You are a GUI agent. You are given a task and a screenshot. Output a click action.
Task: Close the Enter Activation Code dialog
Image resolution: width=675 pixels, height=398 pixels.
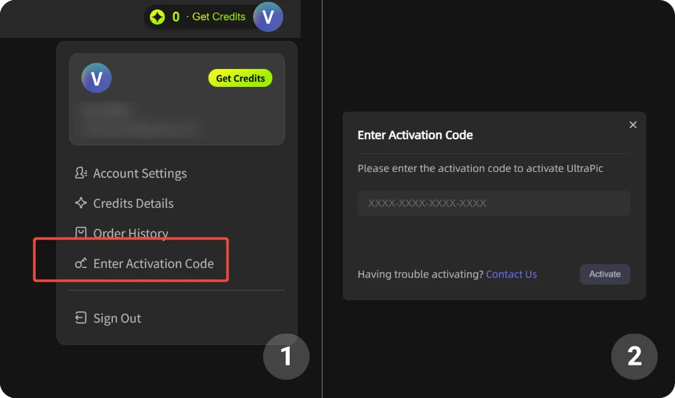(632, 125)
